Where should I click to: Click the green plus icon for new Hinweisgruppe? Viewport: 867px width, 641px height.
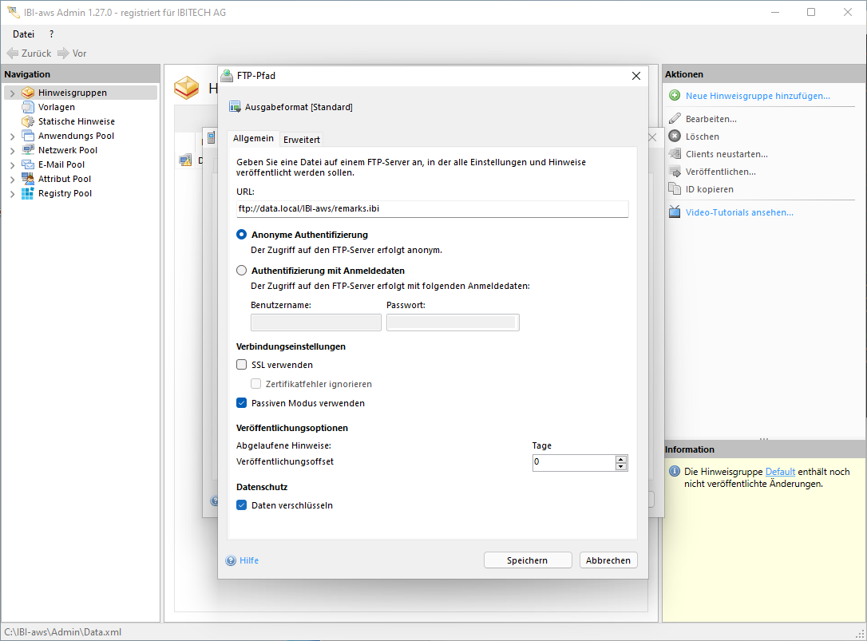click(675, 96)
